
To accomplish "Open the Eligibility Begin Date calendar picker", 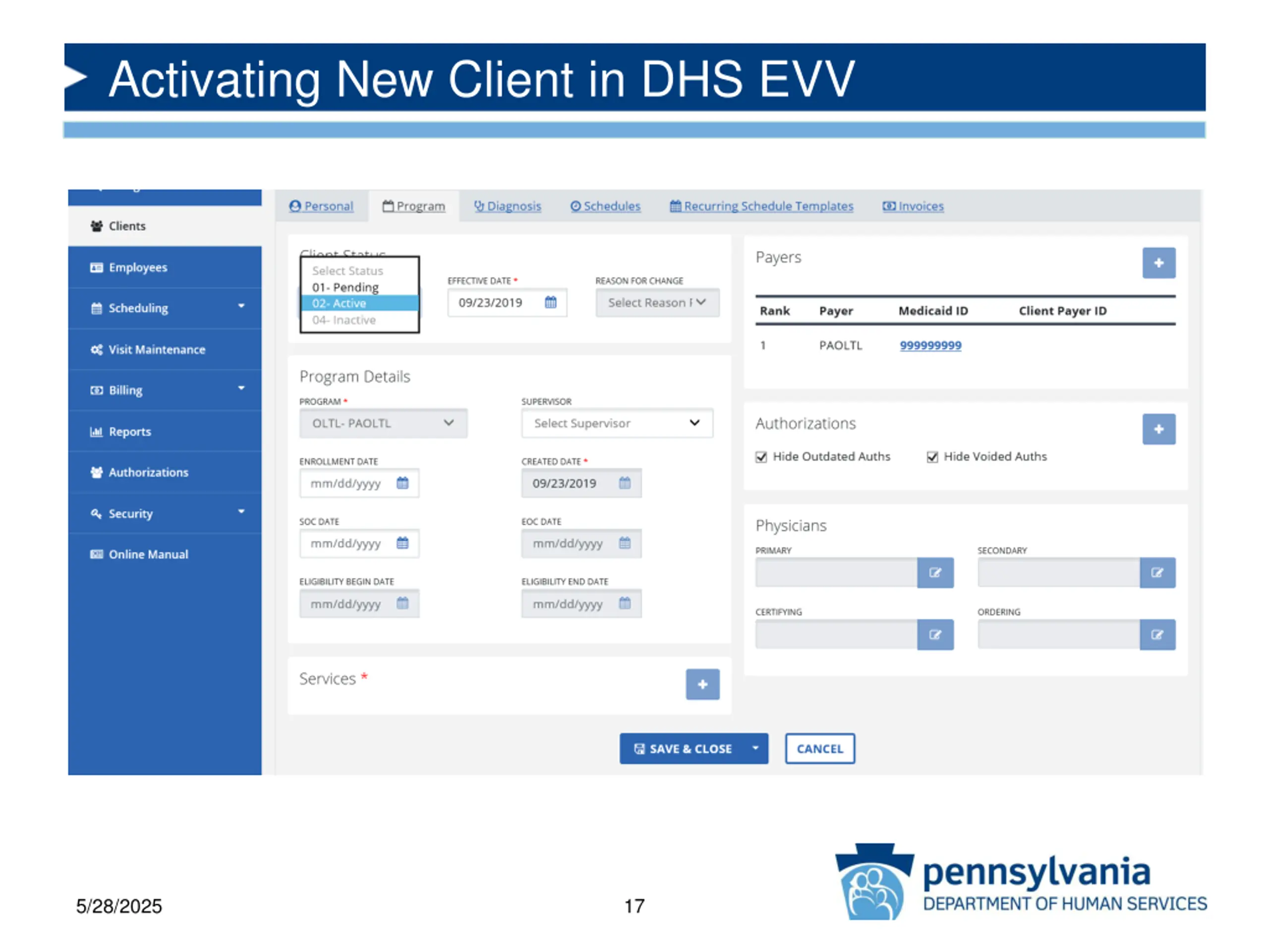I will (403, 603).
